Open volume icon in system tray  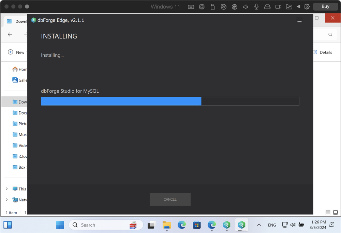(293, 225)
